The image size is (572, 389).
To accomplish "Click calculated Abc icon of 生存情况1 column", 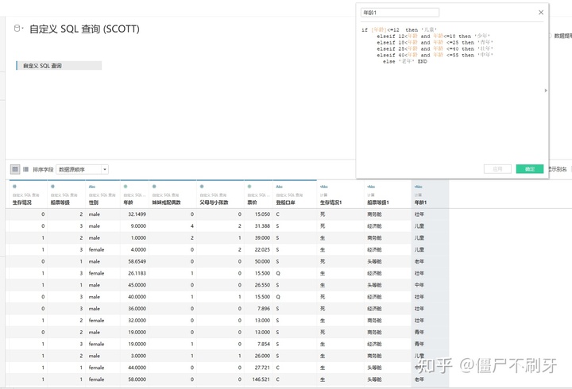I will 324,187.
